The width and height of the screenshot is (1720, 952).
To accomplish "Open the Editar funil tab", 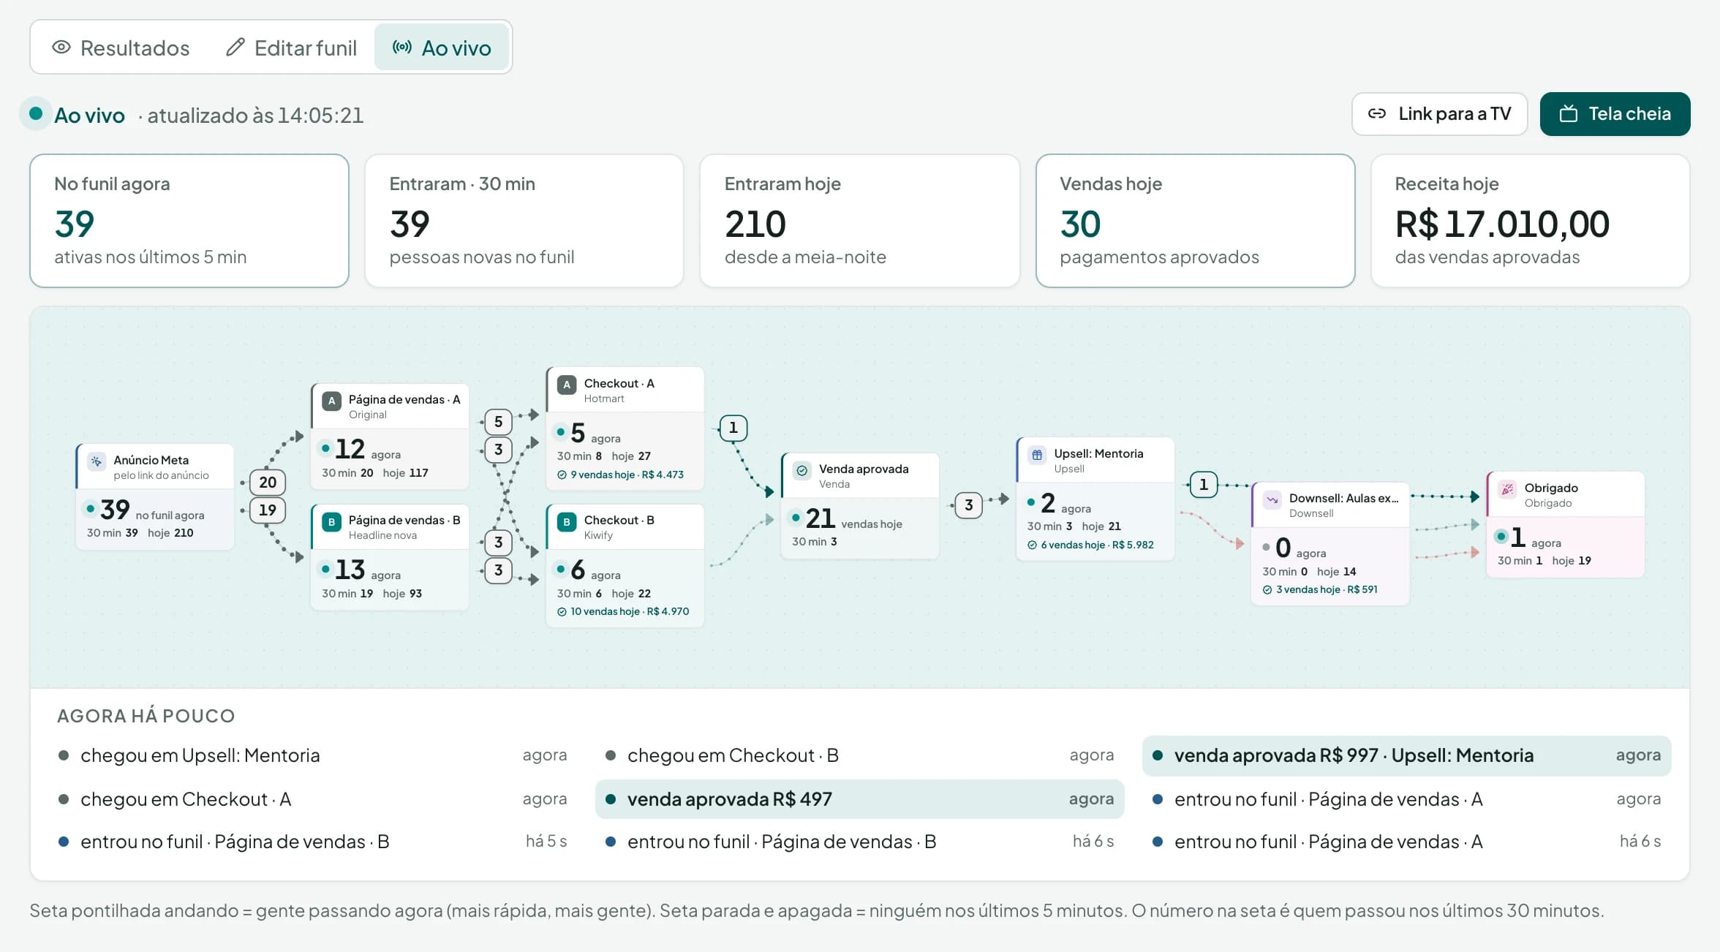I will pyautogui.click(x=291, y=48).
